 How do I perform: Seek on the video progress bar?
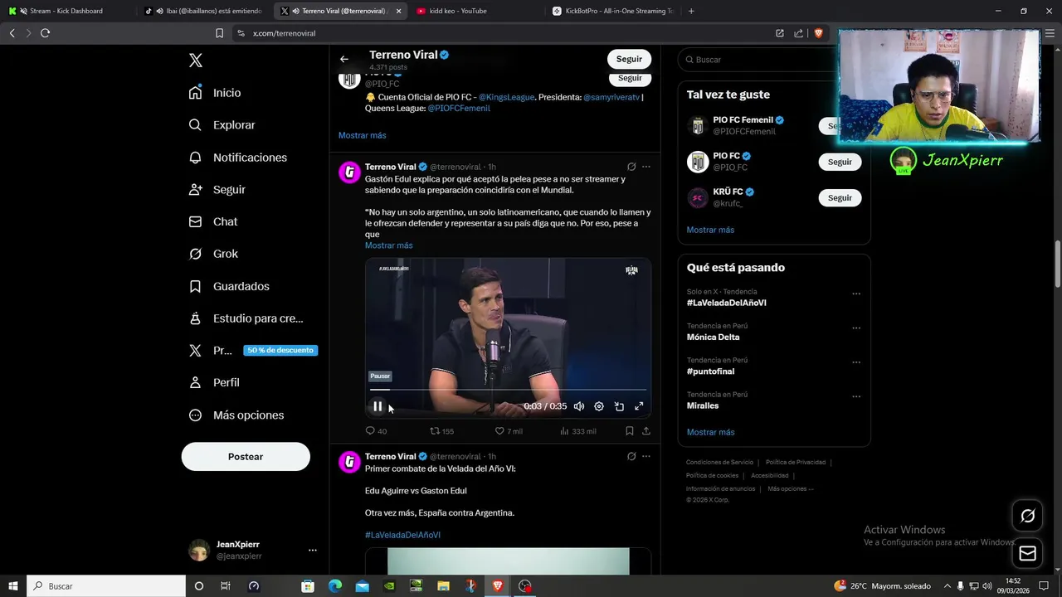tap(508, 389)
